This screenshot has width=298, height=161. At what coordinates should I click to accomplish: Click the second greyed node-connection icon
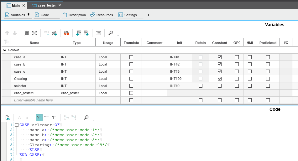(74, 118)
